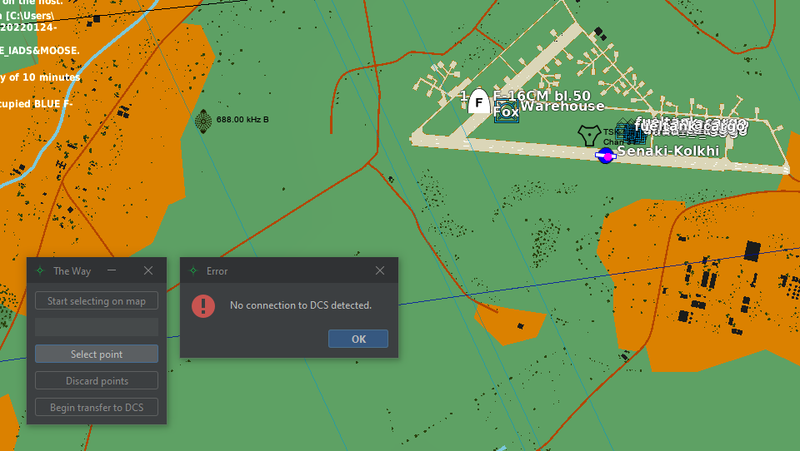Viewport: 800px width, 451px height.
Task: Click No connection to DCS detected message
Action: coord(301,305)
